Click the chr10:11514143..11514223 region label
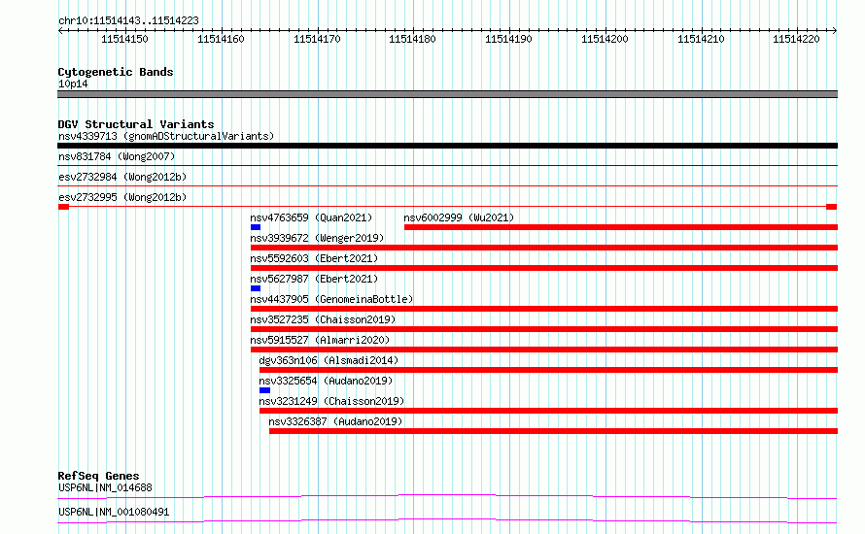Viewport: 865px width, 534px height. 128,21
